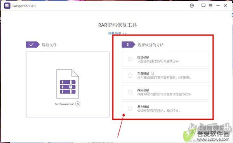Screen dimensions: 233x143
Task: Click the checkmark step badge for 选取文件
Action: [x=33, y=44]
